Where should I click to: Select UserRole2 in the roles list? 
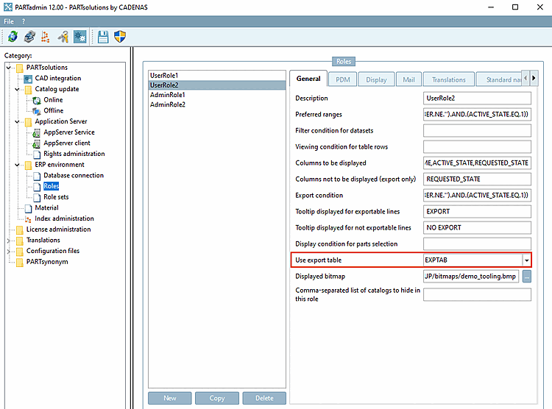(217, 85)
